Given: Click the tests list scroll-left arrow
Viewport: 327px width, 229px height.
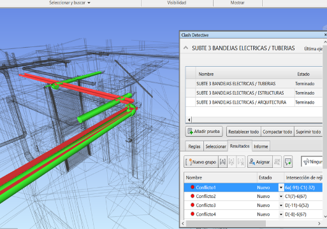Looking at the screenshot, I should [189, 120].
